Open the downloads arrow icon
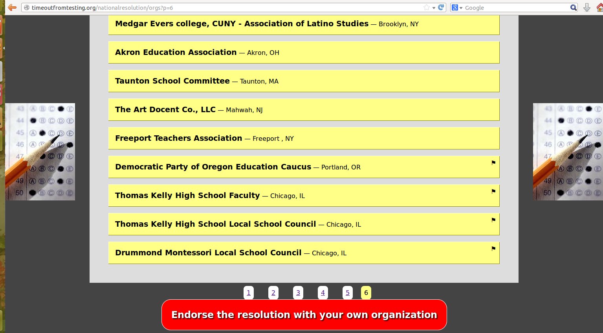Screen dimensions: 603x333 tap(587, 7)
